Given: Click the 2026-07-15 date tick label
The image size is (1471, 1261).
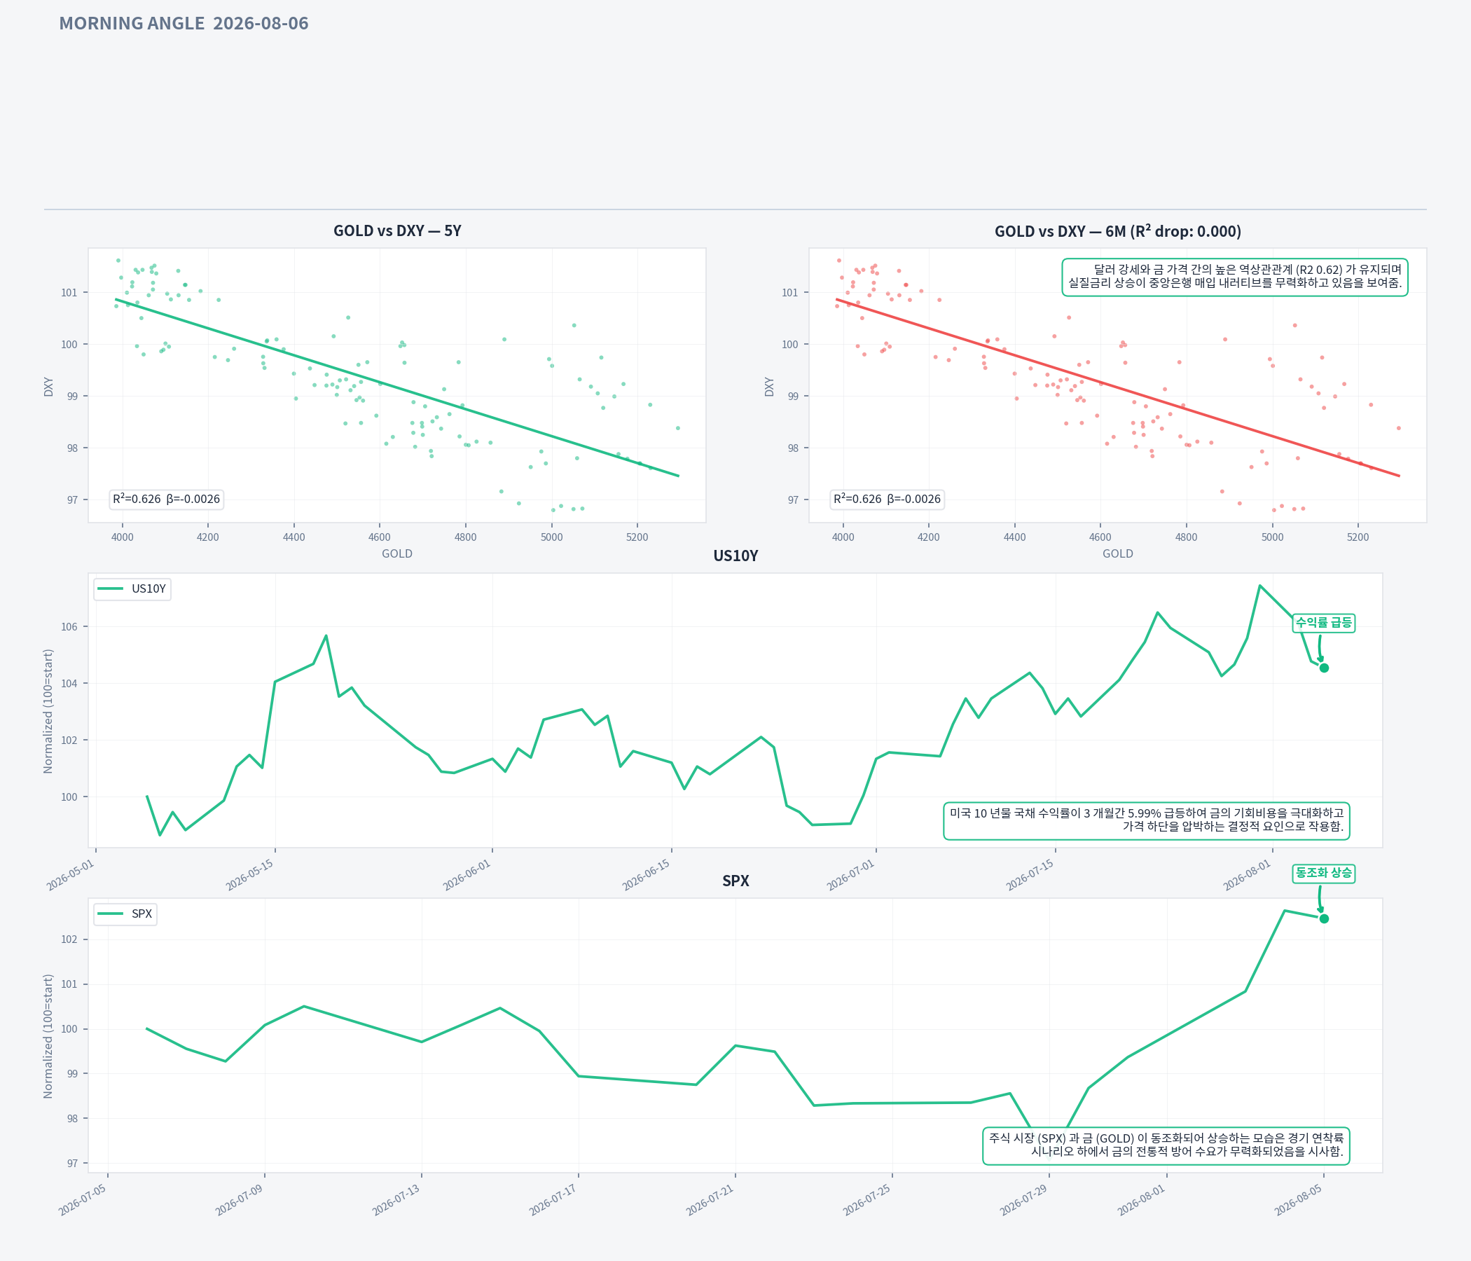Looking at the screenshot, I should click(x=1030, y=874).
